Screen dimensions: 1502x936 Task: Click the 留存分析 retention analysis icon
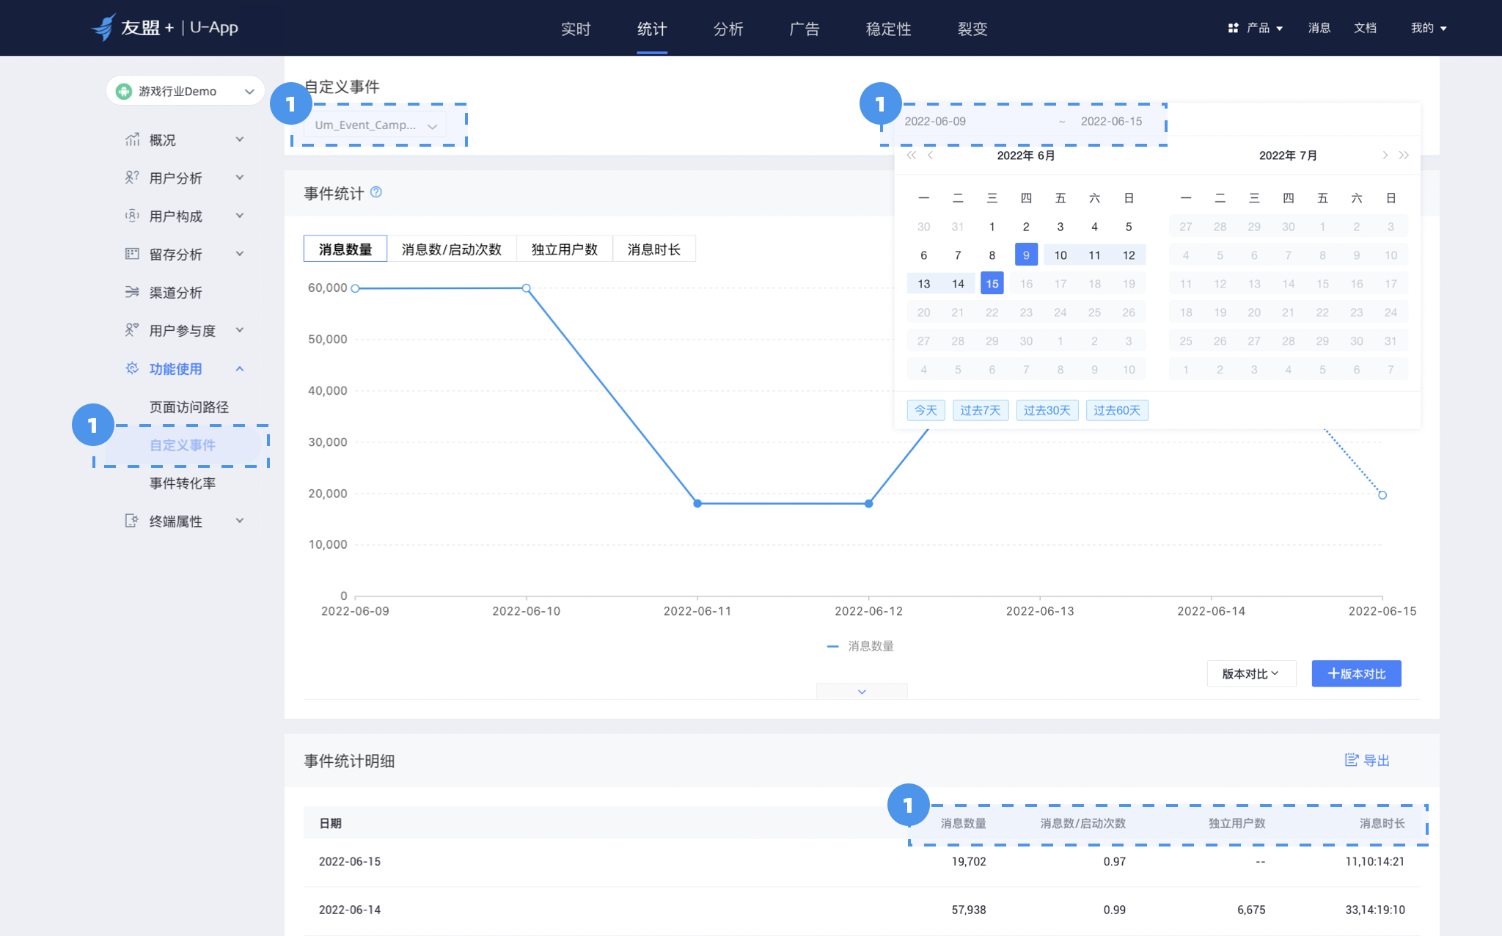133,254
